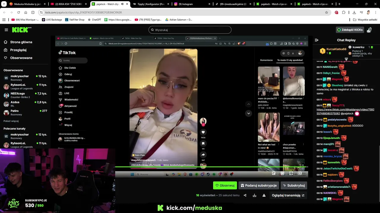Collapse the Chat Replay panel icon
This screenshot has height=213, width=380.
pyautogui.click(x=316, y=40)
